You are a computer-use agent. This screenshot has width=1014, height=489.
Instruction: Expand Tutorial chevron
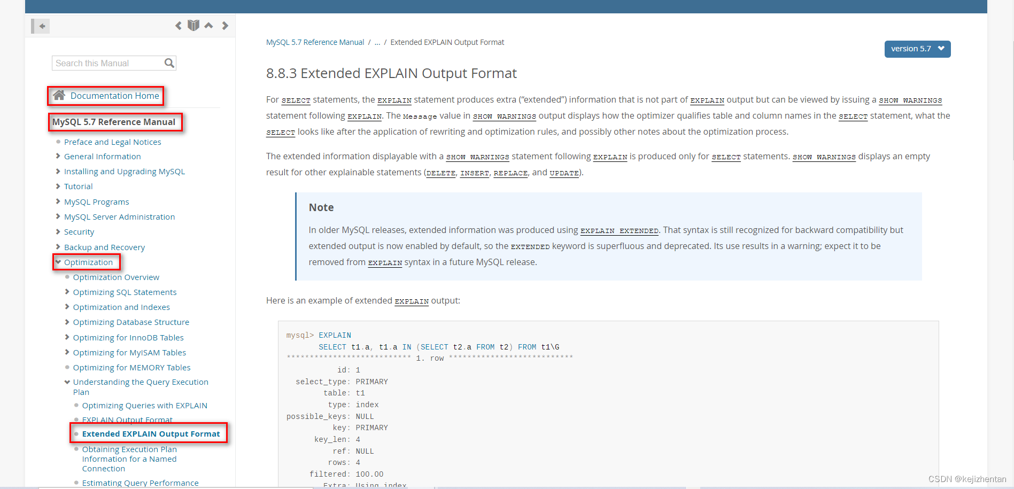(x=58, y=186)
